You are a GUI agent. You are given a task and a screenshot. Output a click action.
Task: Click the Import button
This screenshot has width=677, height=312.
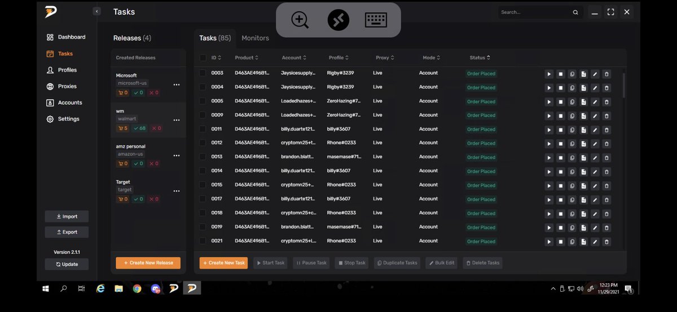click(67, 217)
